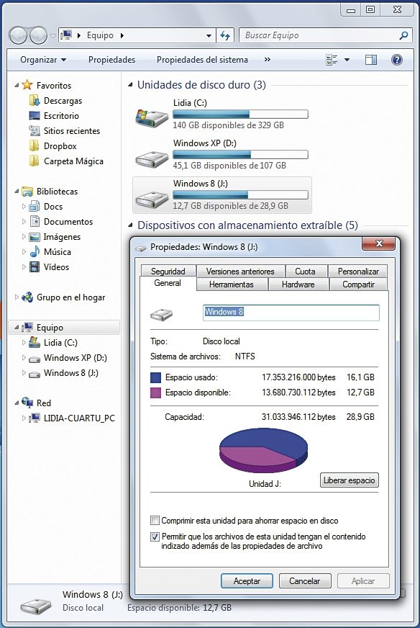Collapse the Unidades de disco duro group

tap(130, 85)
